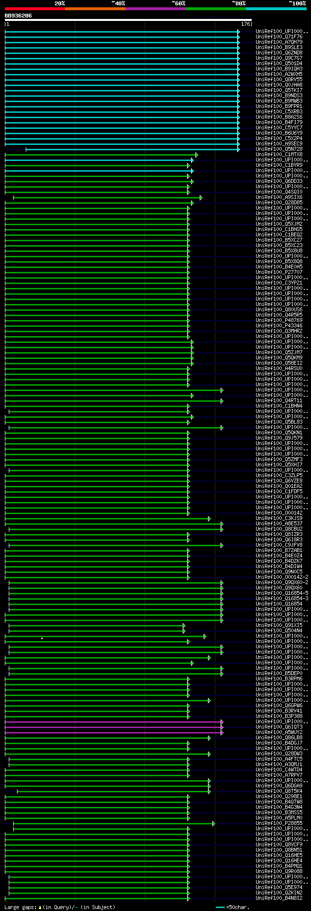
Task: Select the UniRef100_Q6ZND8 label
Action: (279, 53)
